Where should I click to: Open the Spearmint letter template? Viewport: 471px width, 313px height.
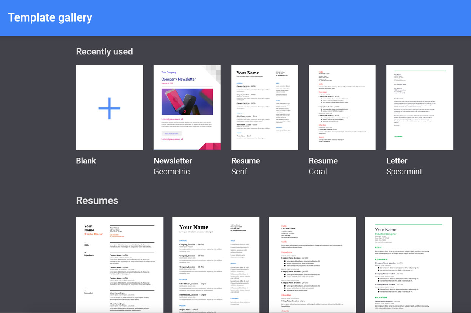pyautogui.click(x=420, y=107)
